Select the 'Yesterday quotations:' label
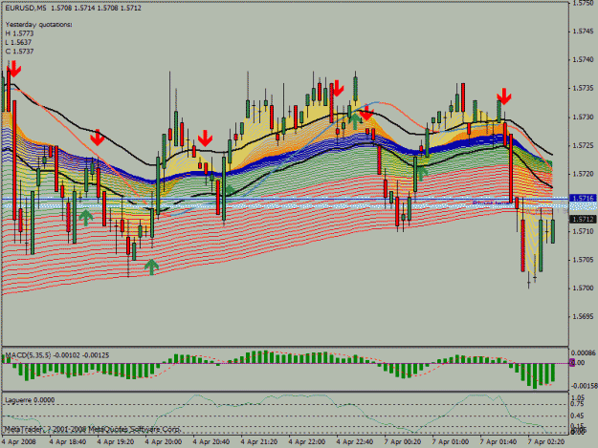The width and height of the screenshot is (598, 448). [38, 25]
